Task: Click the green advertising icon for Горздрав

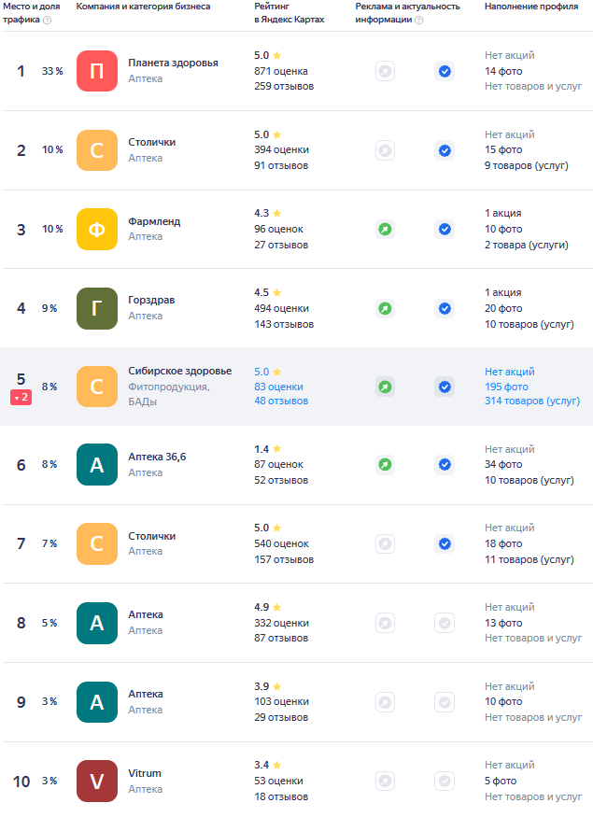Action: click(385, 308)
